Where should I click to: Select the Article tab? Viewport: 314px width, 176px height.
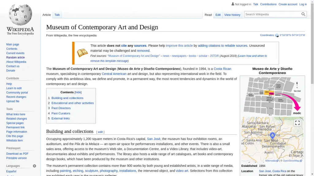pyautogui.click(x=47, y=15)
